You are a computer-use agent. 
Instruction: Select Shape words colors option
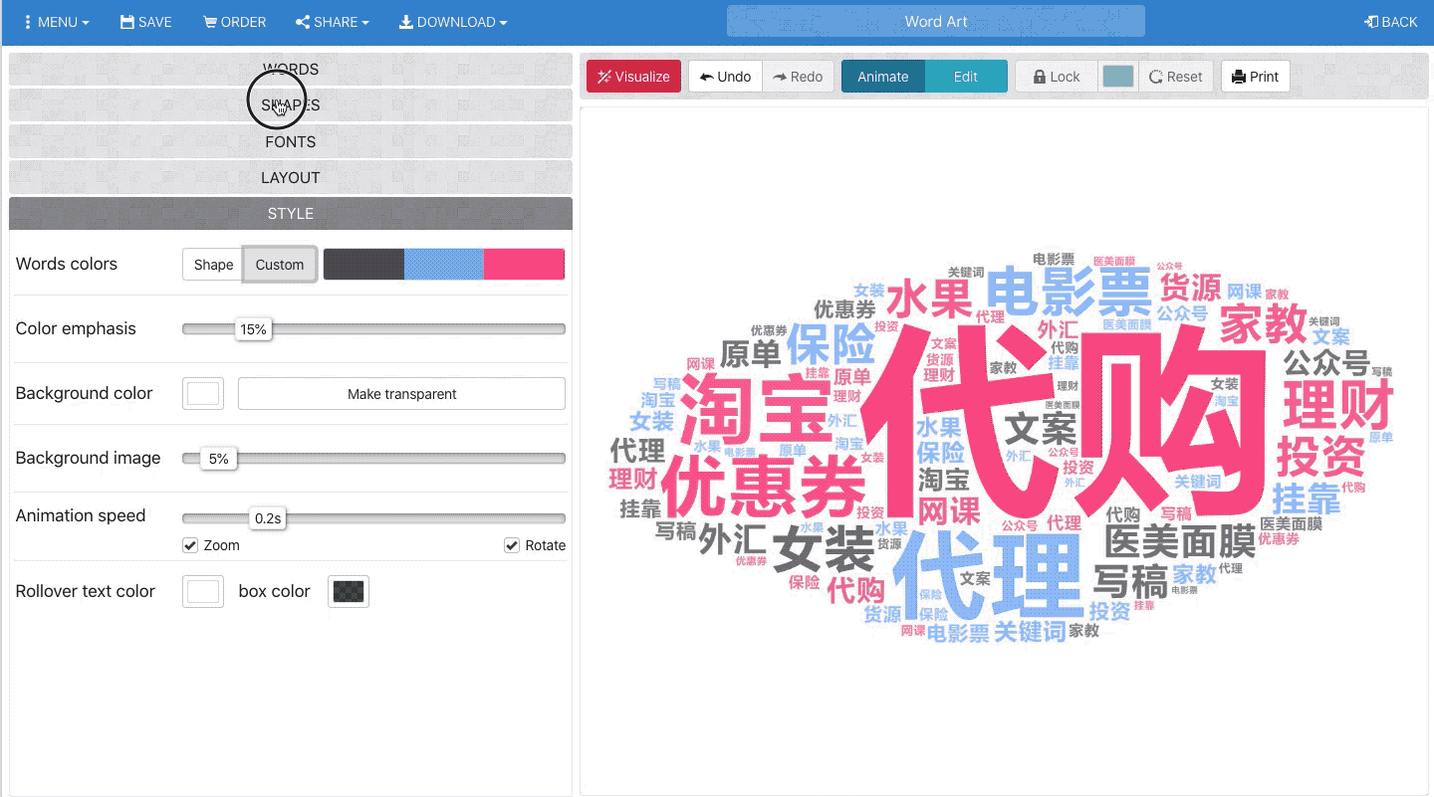[213, 265]
